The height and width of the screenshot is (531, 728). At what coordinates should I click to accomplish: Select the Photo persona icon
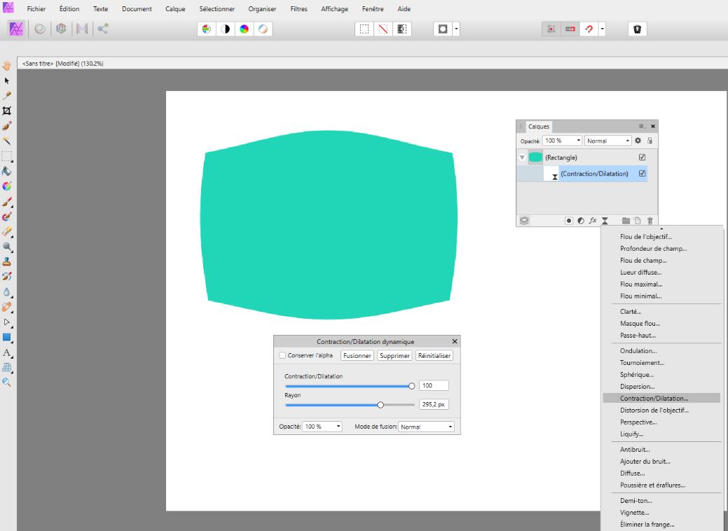[16, 29]
